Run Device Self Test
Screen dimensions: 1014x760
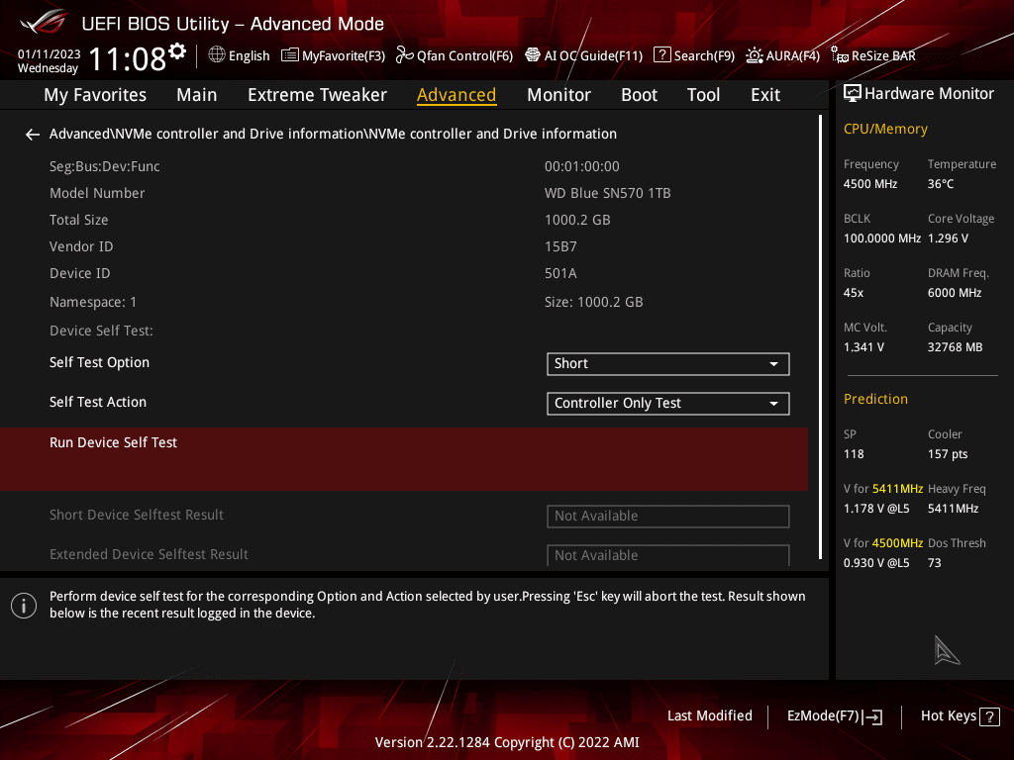click(404, 458)
